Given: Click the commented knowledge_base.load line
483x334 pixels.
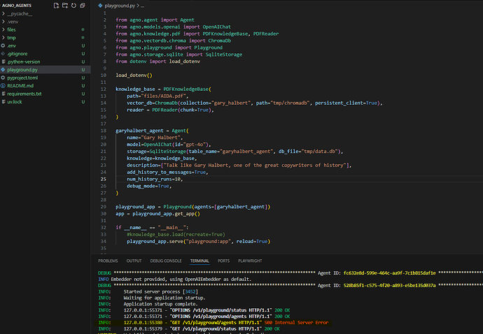Looking at the screenshot, I should [x=176, y=234].
